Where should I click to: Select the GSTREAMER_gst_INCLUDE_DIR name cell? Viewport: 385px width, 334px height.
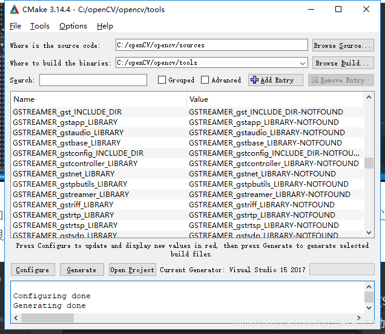[x=99, y=112]
